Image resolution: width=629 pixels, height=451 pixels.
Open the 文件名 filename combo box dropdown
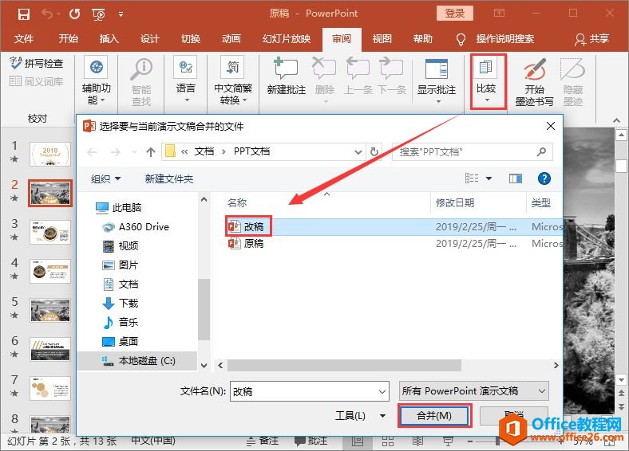click(x=382, y=392)
